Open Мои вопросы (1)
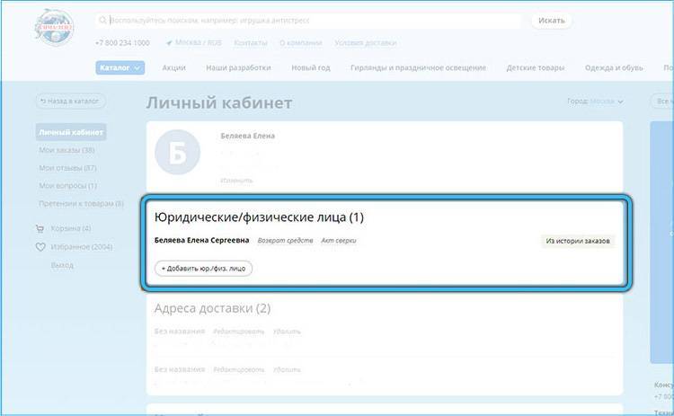Viewport: 674px width, 416px height. (67, 186)
